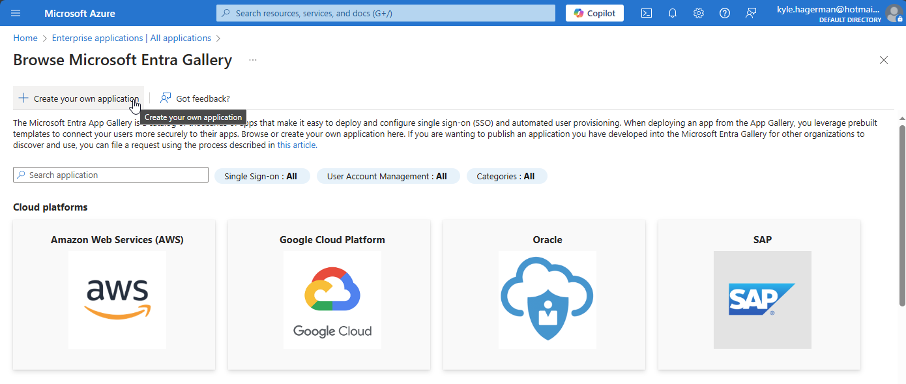The image size is (906, 384).
Task: Click the DEFAULT DIRECTORY label
Action: (x=850, y=20)
